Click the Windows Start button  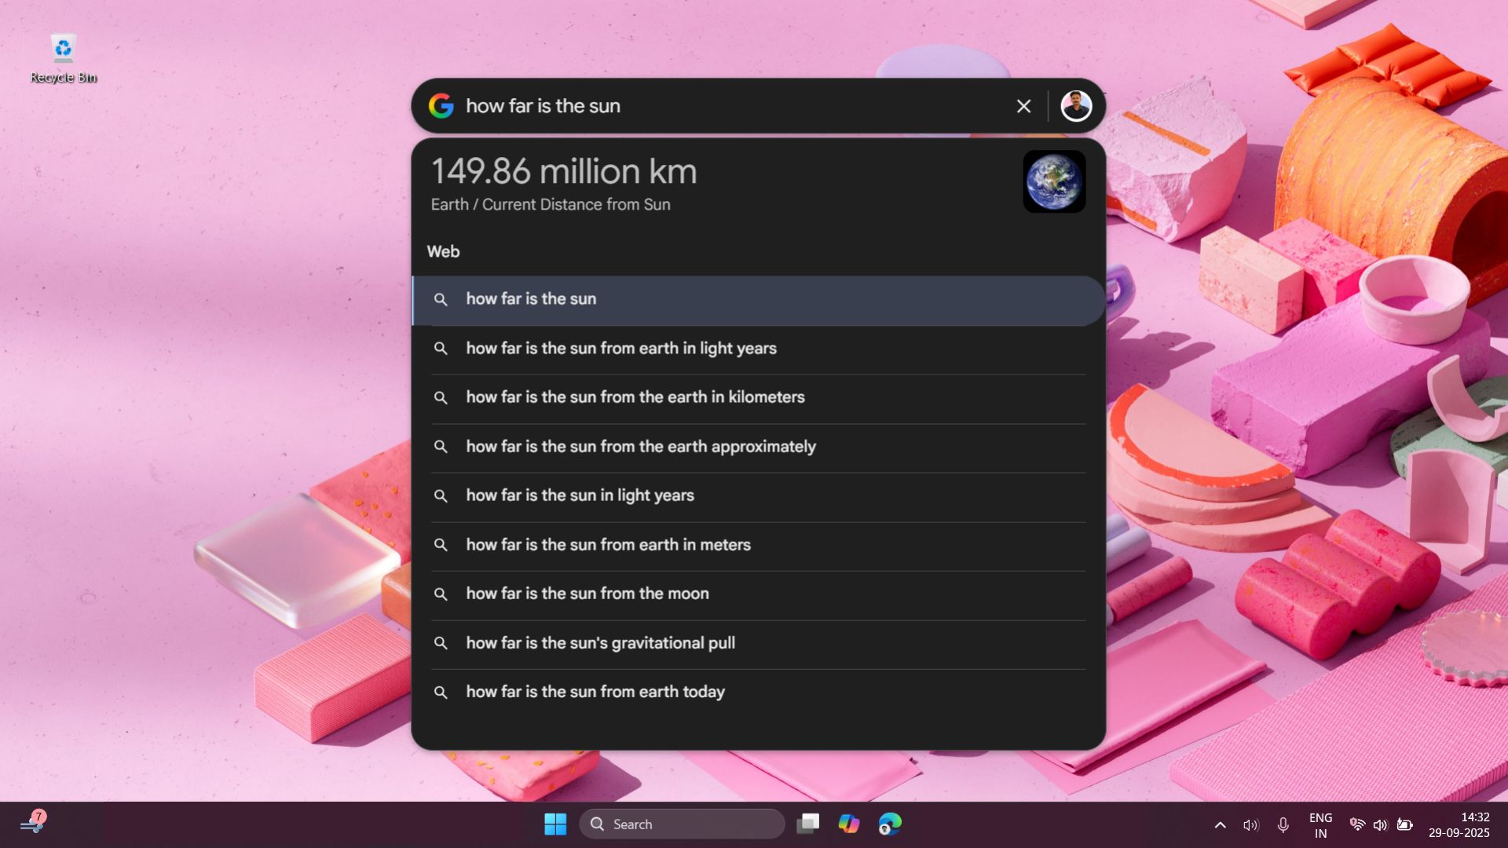pos(556,824)
